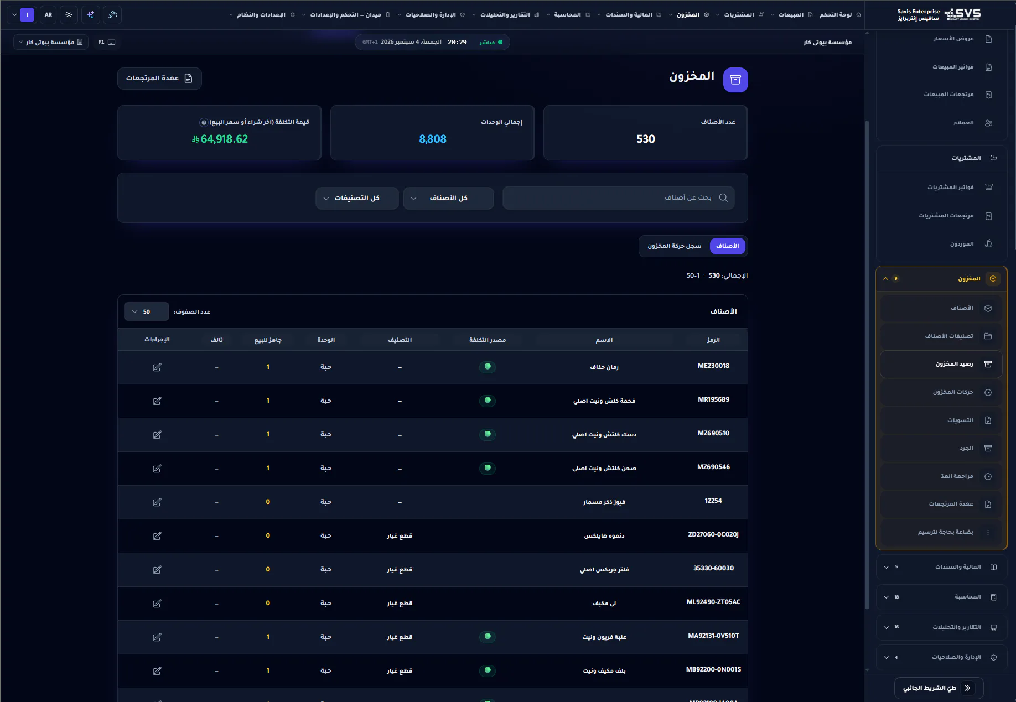Click the sidebar vertical scrollbar
Viewport: 1016px width, 702px height.
(x=867, y=365)
